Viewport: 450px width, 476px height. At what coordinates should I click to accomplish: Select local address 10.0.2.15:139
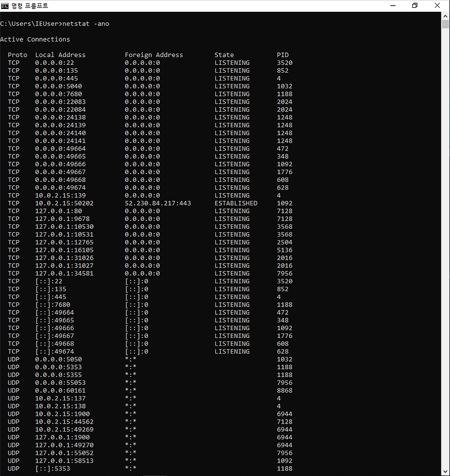point(60,195)
